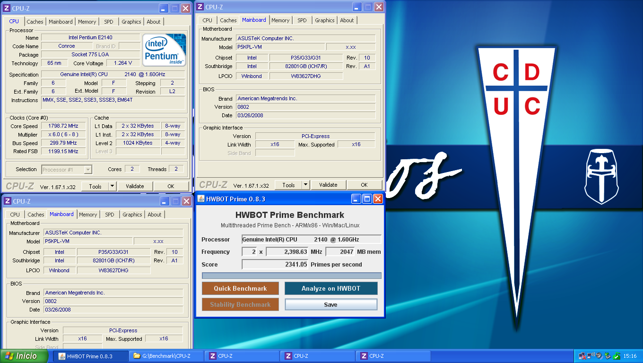This screenshot has width=643, height=363.
Task: Switch to CPU tab in lower-left CPU-Z window
Action: coord(15,215)
